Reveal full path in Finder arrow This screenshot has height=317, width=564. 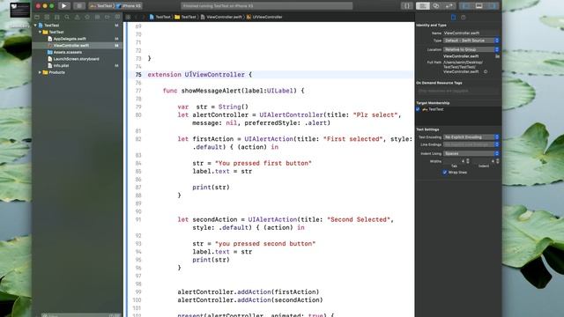[x=486, y=72]
